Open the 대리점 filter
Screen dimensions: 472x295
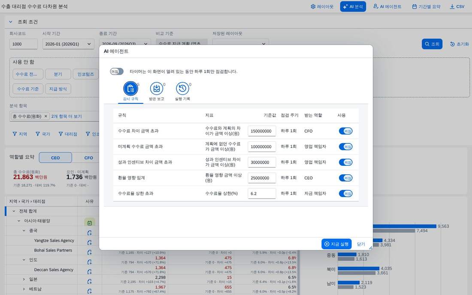click(68, 134)
